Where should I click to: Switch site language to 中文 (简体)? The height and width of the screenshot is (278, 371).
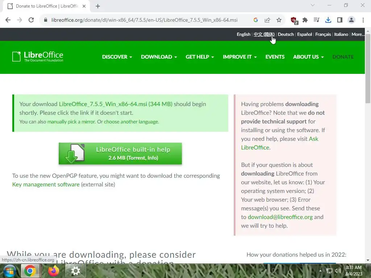(x=264, y=34)
